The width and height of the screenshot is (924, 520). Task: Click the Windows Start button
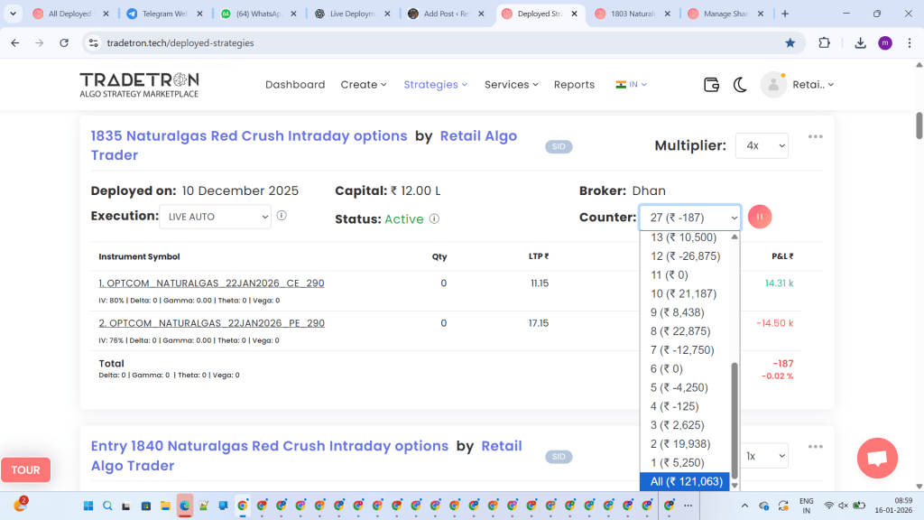coord(89,506)
